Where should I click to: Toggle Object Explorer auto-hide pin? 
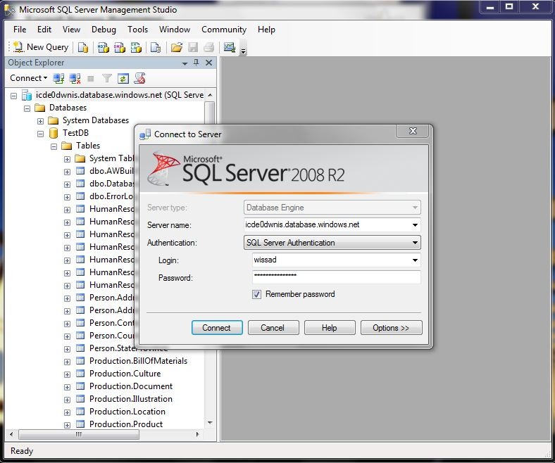[197, 63]
